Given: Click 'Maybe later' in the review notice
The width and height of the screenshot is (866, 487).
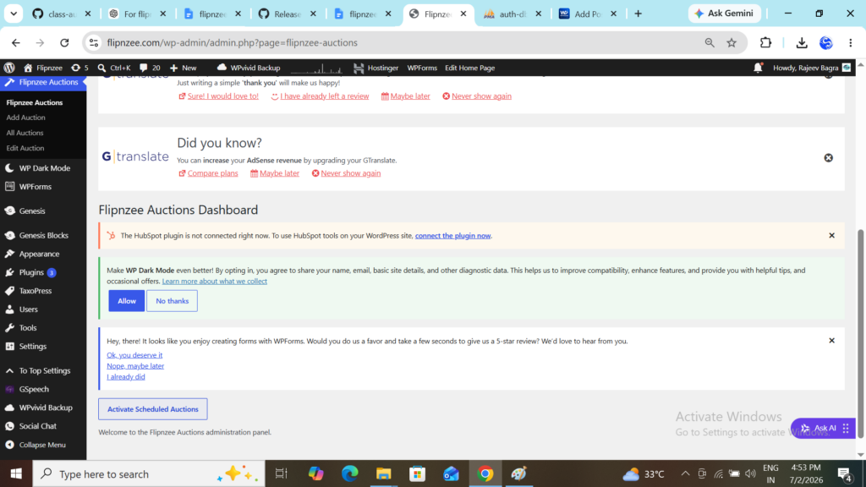Looking at the screenshot, I should click(x=410, y=96).
